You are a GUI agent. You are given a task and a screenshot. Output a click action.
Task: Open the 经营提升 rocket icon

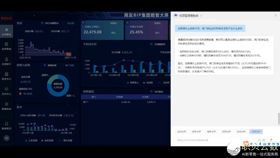6,60
